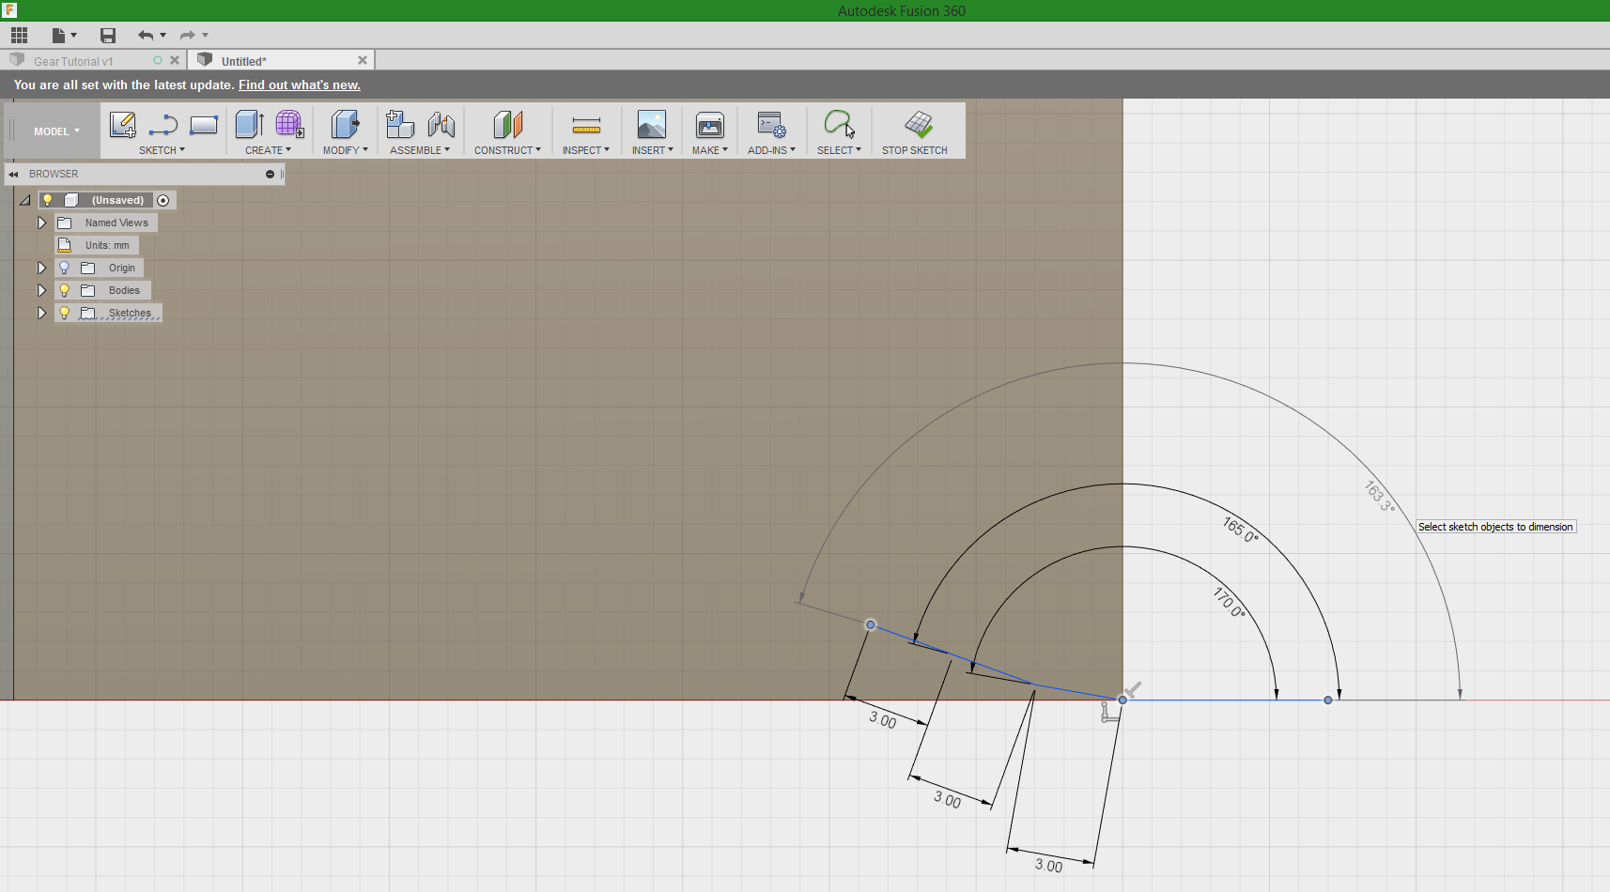The width and height of the screenshot is (1610, 892).
Task: Open the 'Find out what's new' link
Action: pyautogui.click(x=300, y=85)
